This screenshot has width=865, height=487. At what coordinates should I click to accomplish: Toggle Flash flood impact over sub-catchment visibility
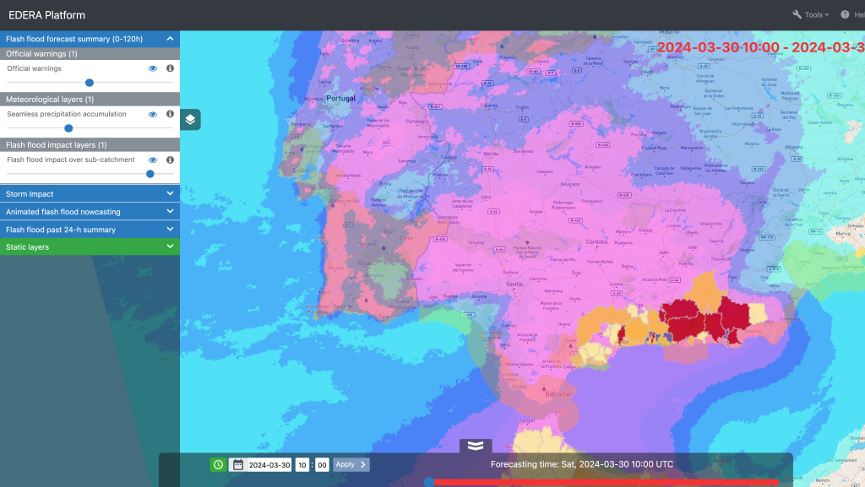tap(153, 160)
